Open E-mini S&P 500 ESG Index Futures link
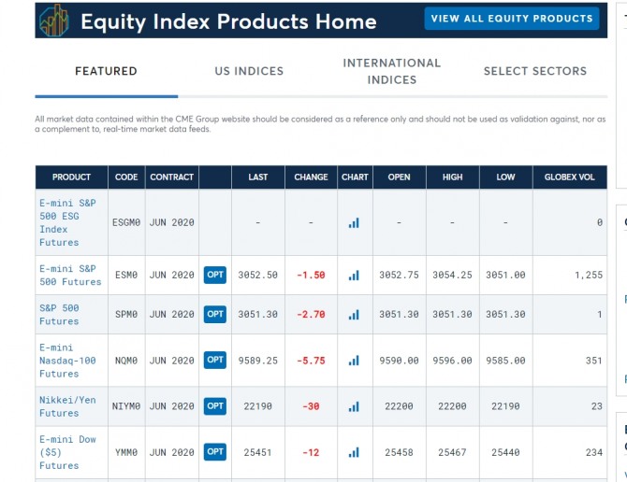 67,222
